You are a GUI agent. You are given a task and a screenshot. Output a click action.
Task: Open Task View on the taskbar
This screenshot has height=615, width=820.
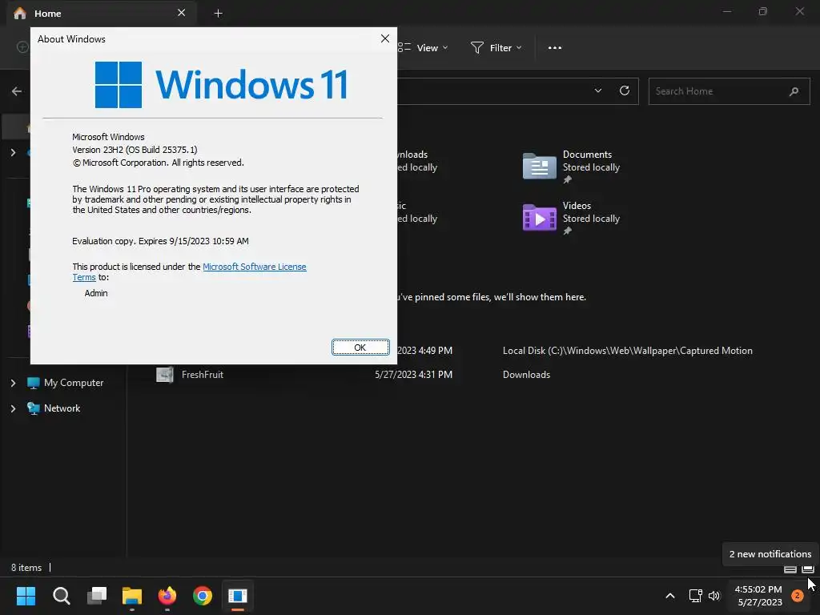point(97,596)
